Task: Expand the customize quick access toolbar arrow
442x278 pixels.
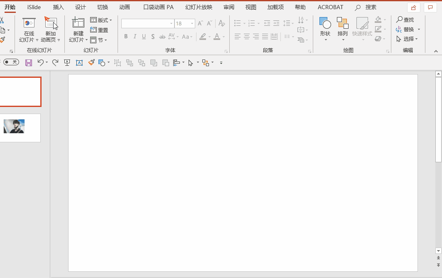Action: tap(221, 63)
